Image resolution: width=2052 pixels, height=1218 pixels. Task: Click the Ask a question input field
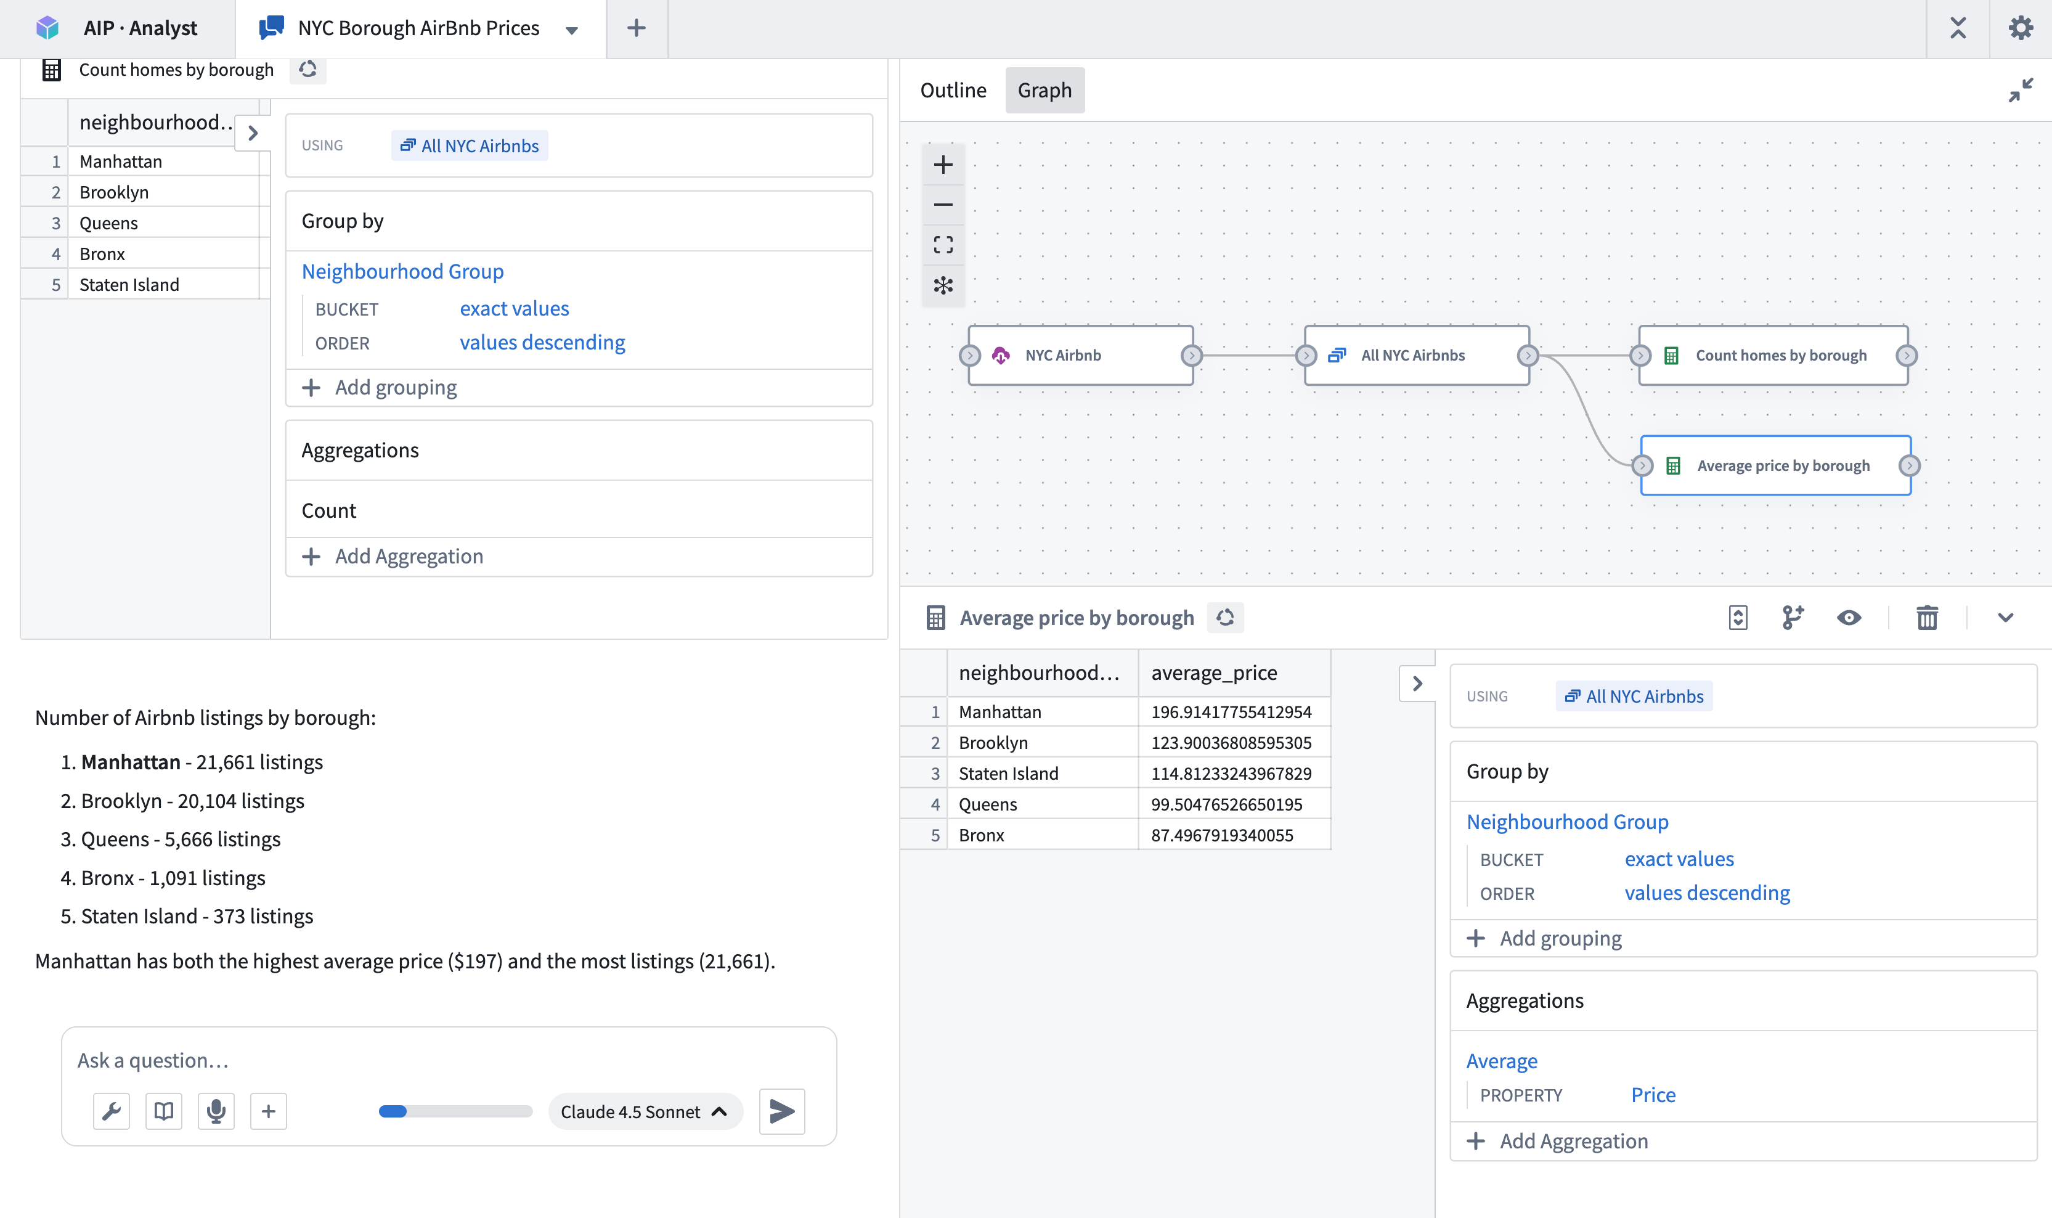click(x=447, y=1060)
